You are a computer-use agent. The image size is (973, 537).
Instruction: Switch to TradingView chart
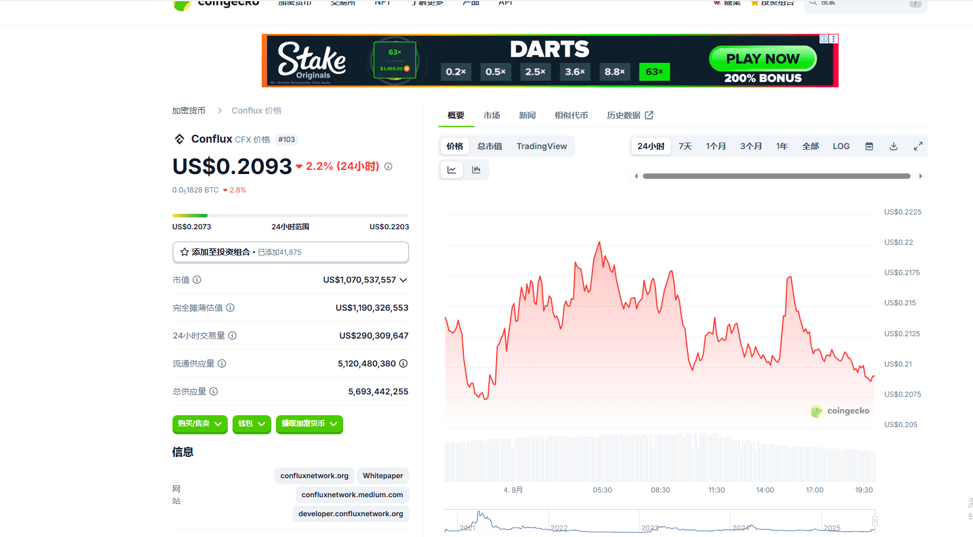[542, 146]
